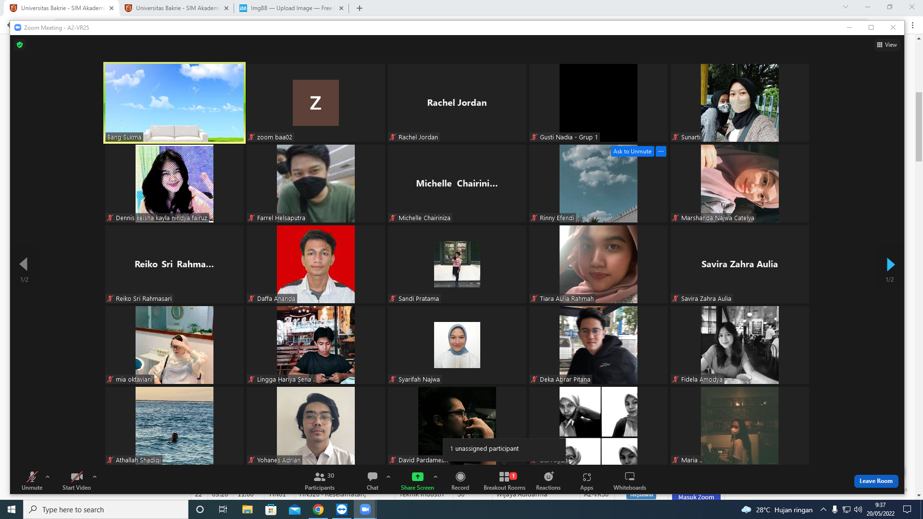Expand chat options arrow beside Chat

(388, 477)
